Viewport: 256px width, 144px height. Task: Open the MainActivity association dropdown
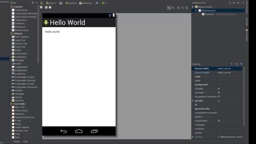point(86,3)
